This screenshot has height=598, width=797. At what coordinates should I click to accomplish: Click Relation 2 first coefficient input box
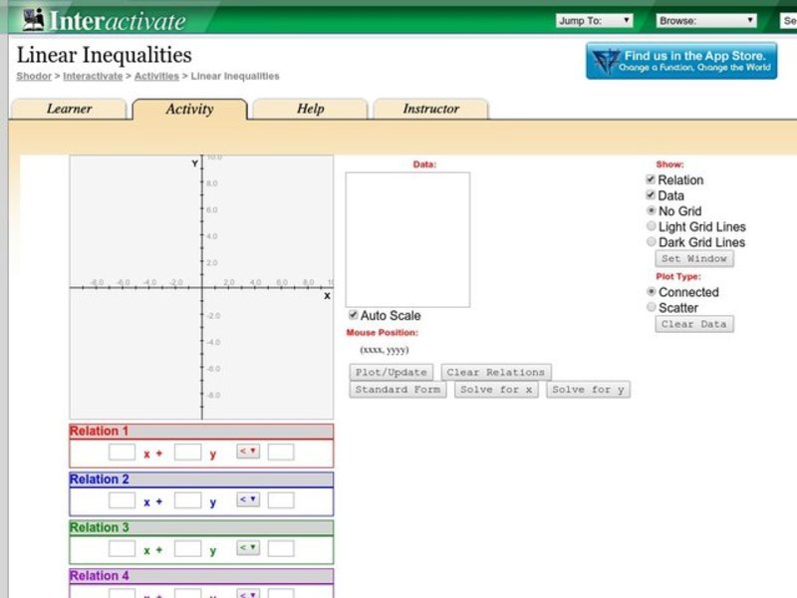point(121,499)
